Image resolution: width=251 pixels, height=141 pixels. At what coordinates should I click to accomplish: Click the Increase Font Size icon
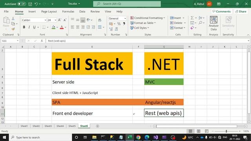coord(60,20)
